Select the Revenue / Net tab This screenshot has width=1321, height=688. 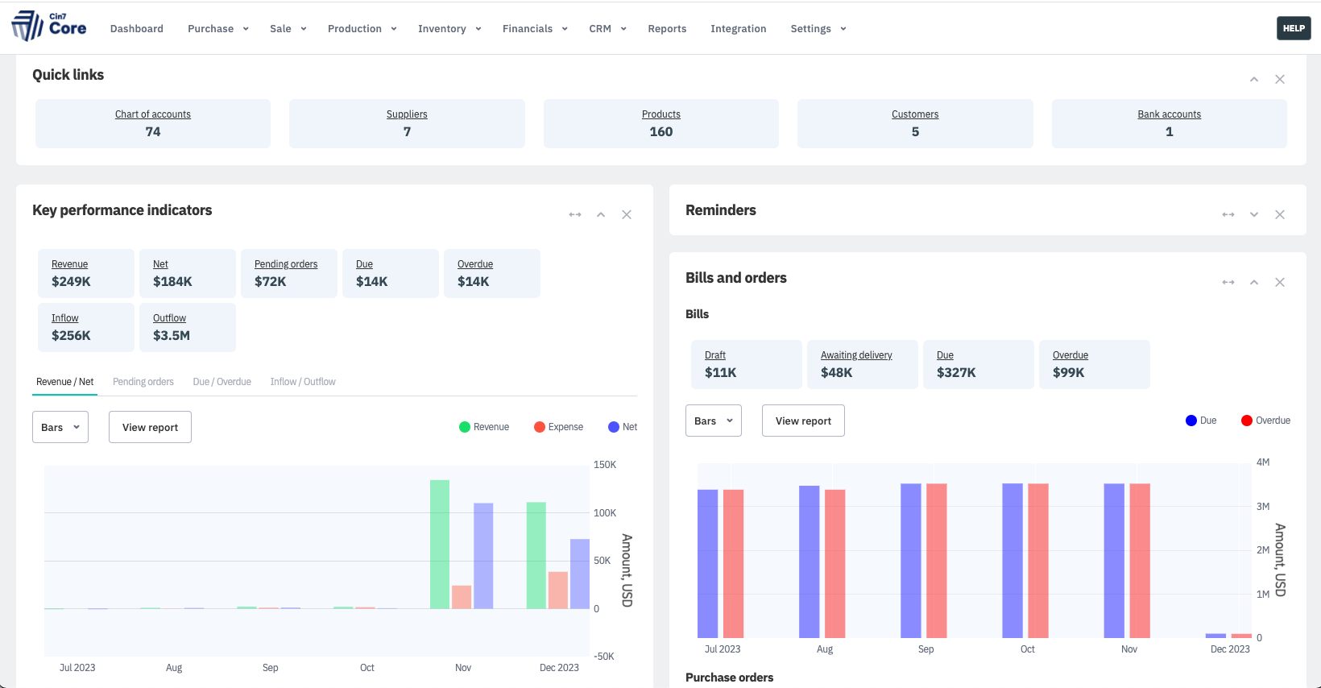(65, 382)
